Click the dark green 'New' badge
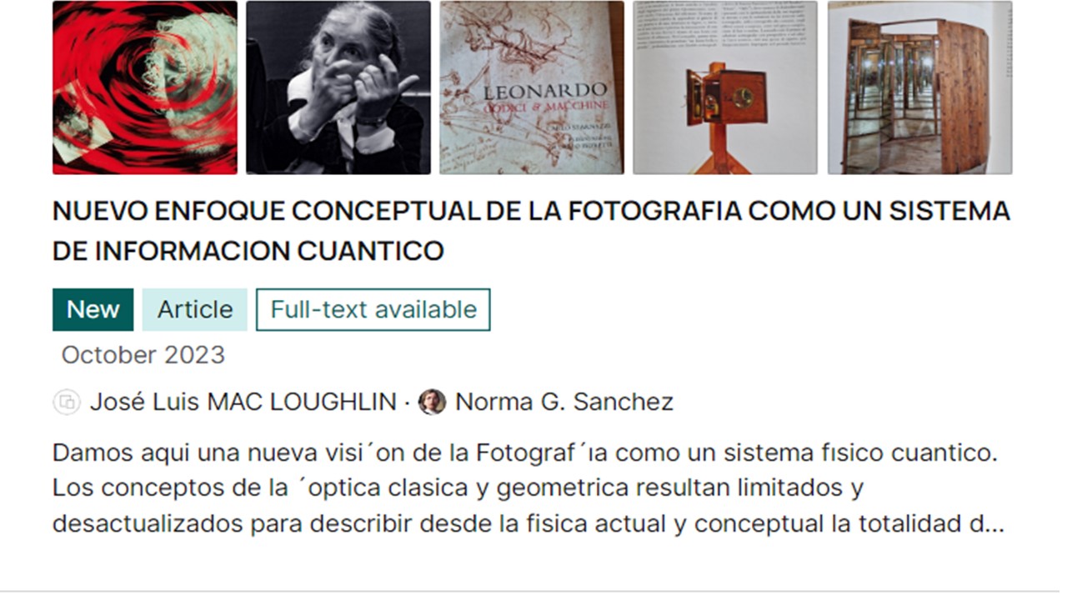This screenshot has width=1067, height=600. tap(93, 310)
